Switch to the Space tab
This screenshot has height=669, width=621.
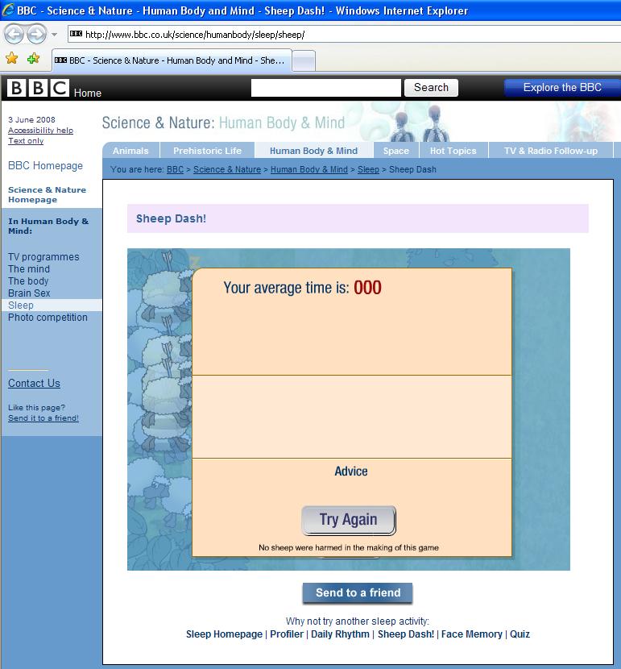coord(396,151)
